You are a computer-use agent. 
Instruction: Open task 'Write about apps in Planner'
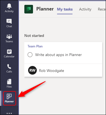pos(58,55)
